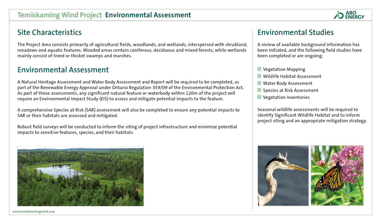Click the Seasonal wildlife assessments paragraph
Viewport: 381px width, 224px height.
312,115
